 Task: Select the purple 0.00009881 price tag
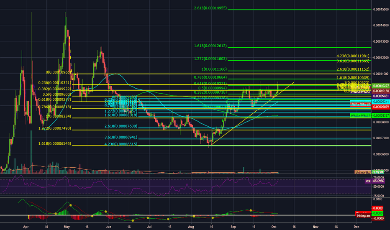pos(381,96)
